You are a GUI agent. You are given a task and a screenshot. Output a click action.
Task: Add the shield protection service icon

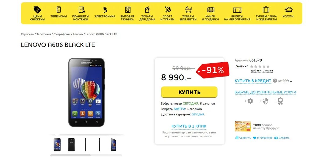tap(264, 101)
